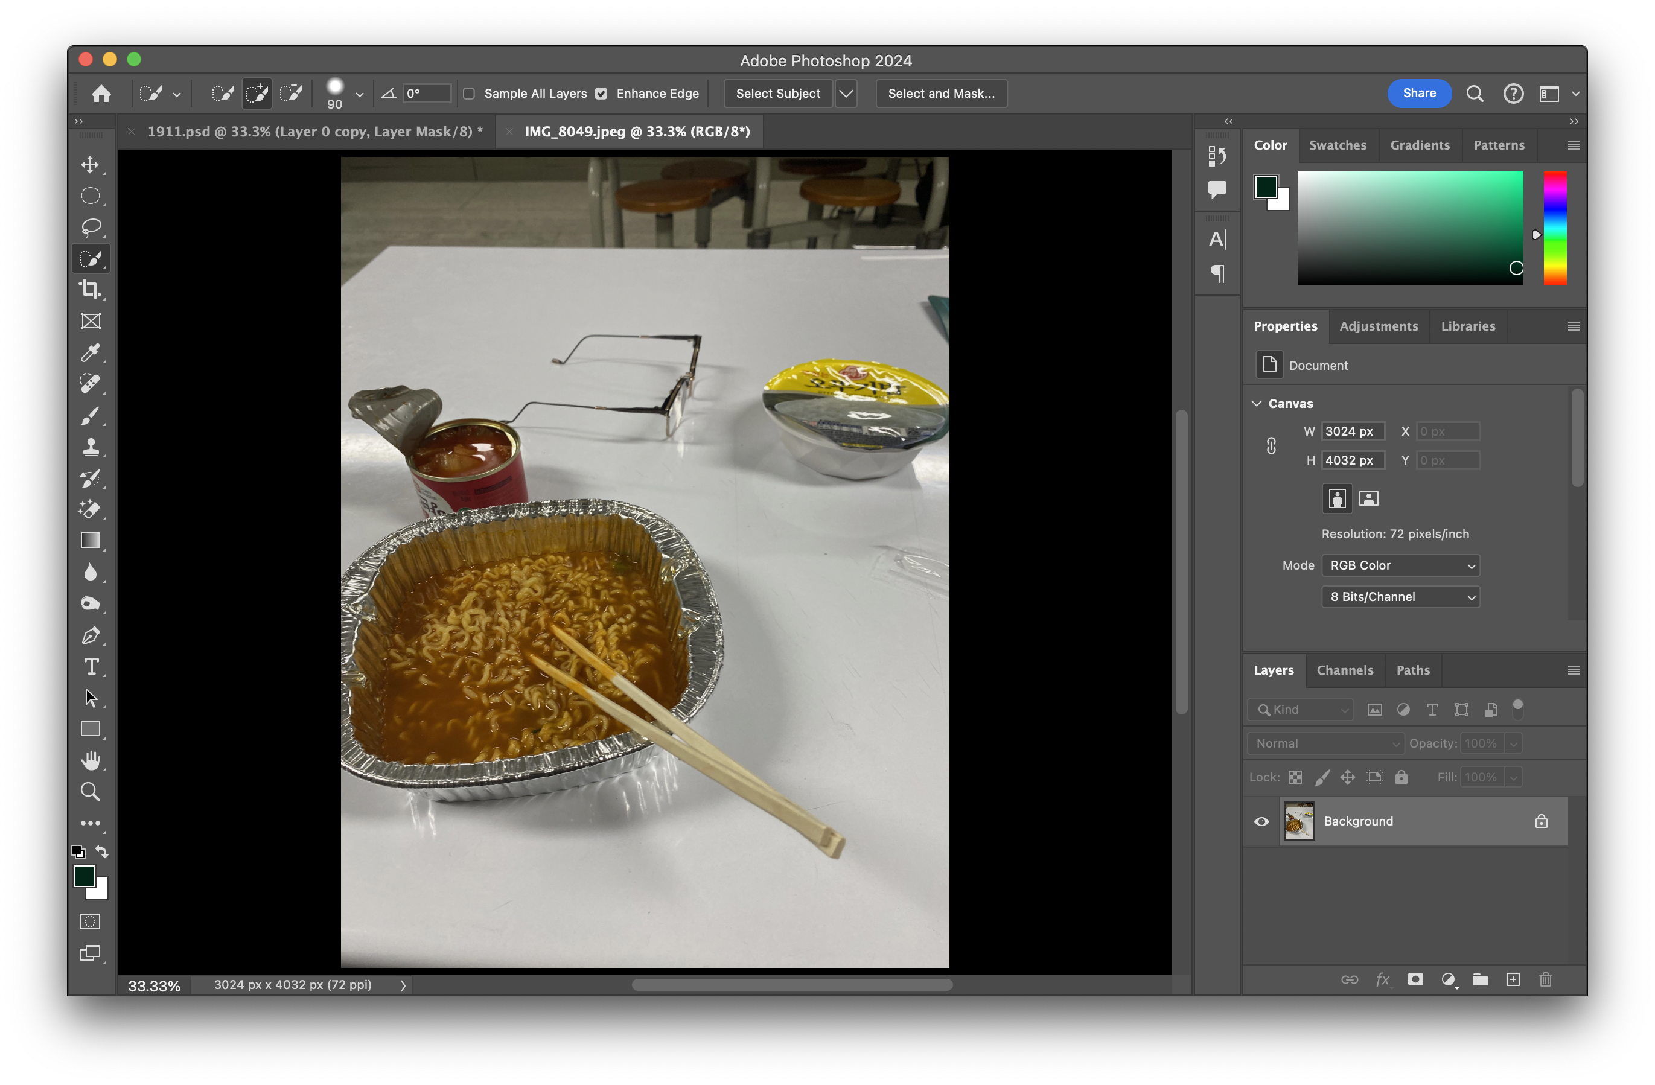This screenshot has width=1655, height=1085.
Task: Click the Share button
Action: (1418, 94)
